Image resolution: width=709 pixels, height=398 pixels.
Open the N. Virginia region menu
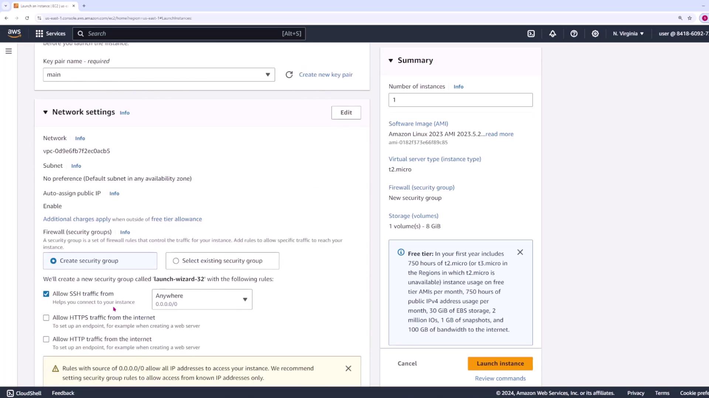click(628, 34)
